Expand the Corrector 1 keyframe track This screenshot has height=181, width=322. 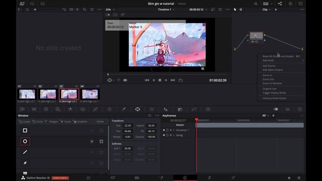point(174,130)
